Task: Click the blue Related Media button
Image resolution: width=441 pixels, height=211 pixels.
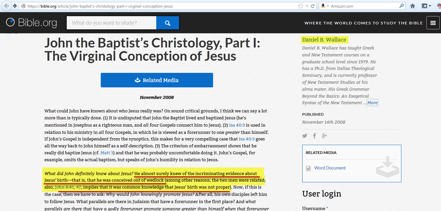Action: point(157,80)
